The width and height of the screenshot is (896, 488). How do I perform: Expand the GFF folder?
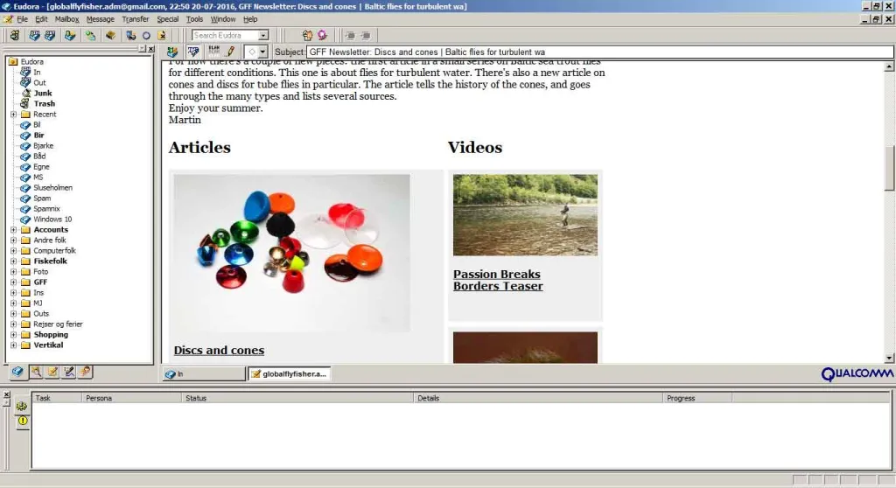(x=14, y=282)
